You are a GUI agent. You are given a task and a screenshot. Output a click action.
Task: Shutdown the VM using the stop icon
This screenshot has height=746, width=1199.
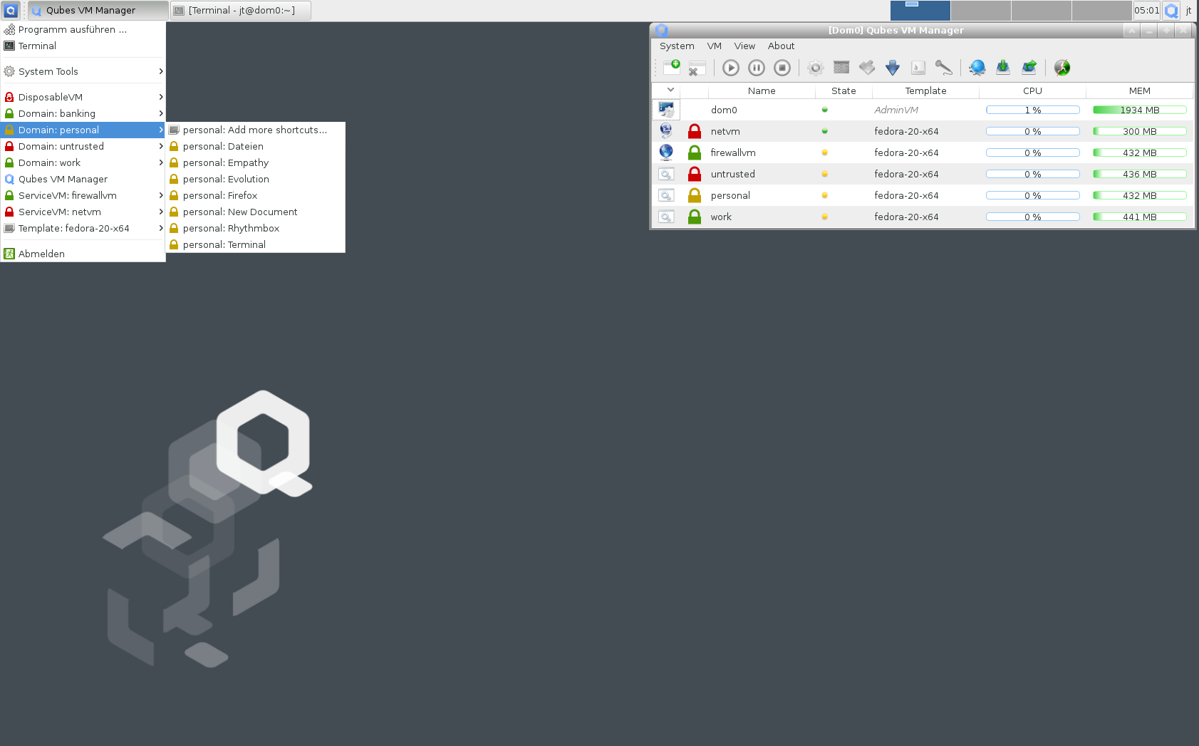[782, 68]
